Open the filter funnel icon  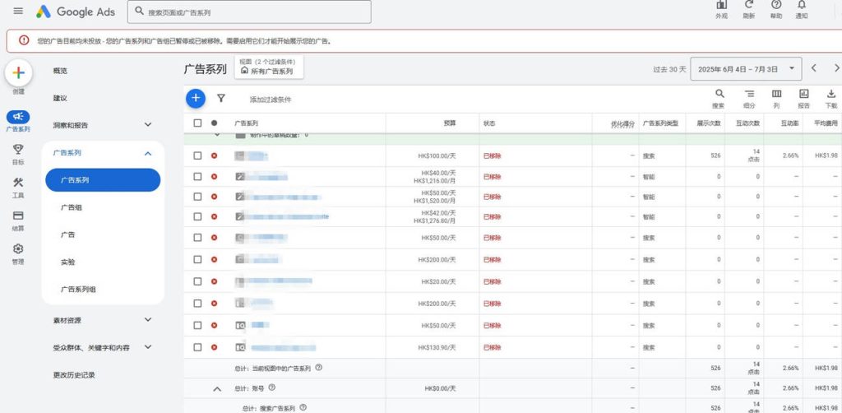(x=220, y=98)
